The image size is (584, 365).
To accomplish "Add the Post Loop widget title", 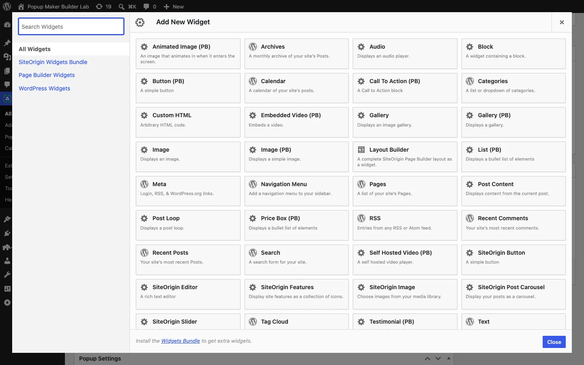I will click(x=166, y=218).
